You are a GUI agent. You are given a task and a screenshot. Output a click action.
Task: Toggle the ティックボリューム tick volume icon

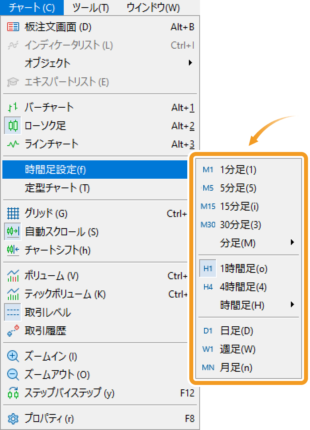[x=13, y=294]
